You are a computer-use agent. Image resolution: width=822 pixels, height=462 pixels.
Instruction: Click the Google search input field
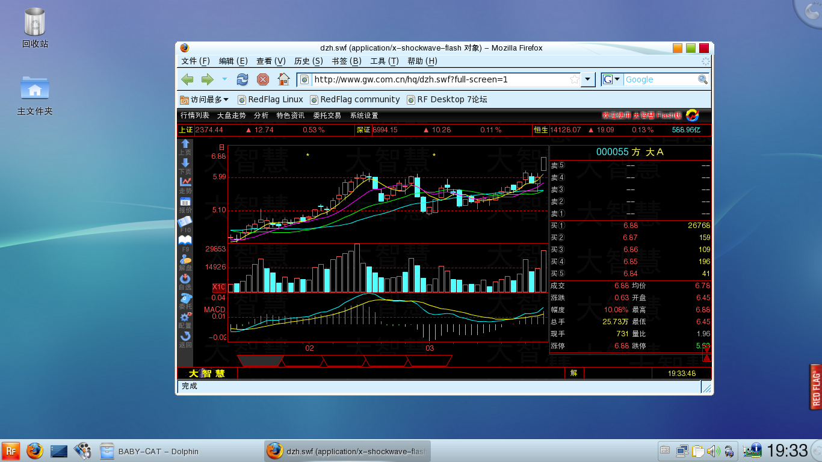660,79
